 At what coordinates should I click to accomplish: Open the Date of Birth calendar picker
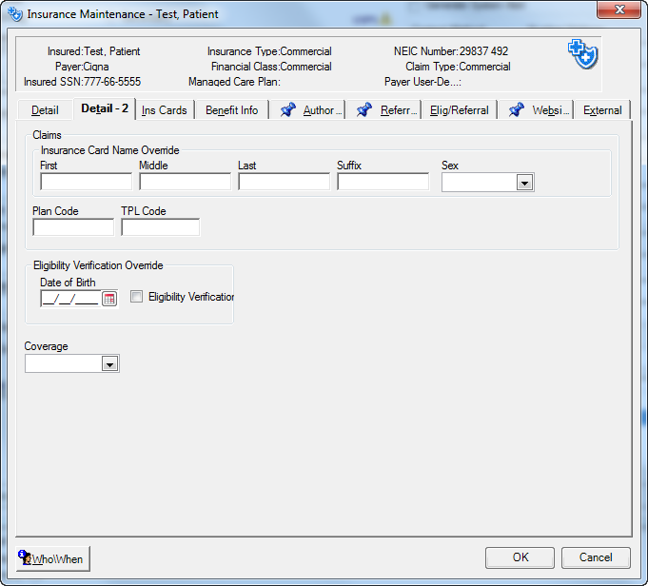[x=108, y=299]
